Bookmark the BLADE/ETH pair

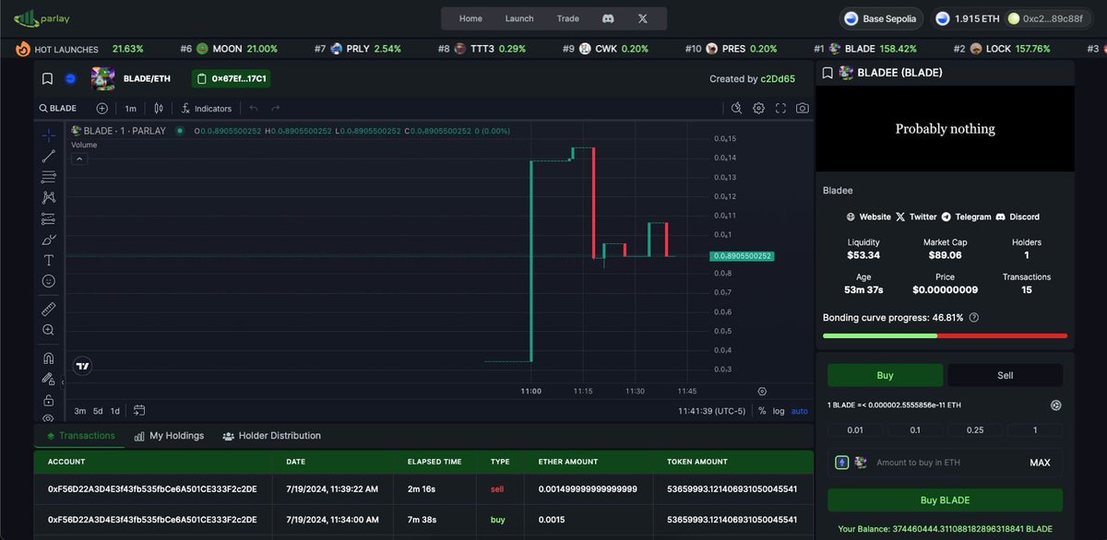click(47, 79)
